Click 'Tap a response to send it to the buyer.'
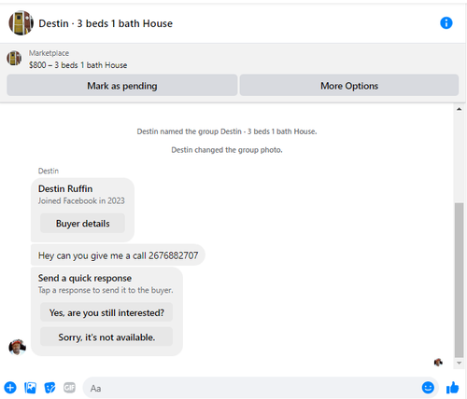Screen dimensions: 467x399 point(106,290)
